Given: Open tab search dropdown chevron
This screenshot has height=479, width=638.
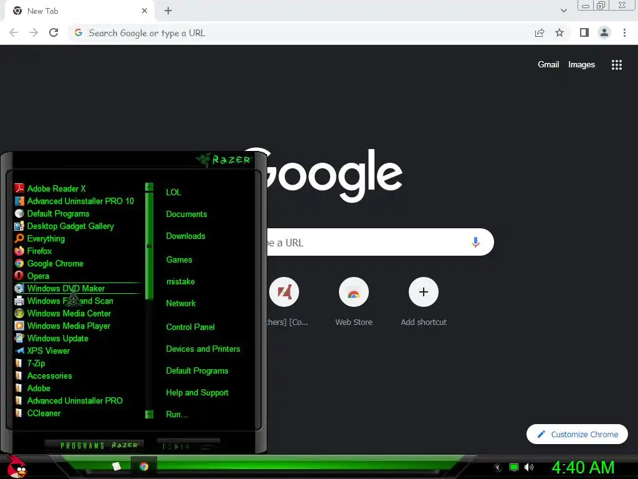Looking at the screenshot, I should pyautogui.click(x=563, y=11).
